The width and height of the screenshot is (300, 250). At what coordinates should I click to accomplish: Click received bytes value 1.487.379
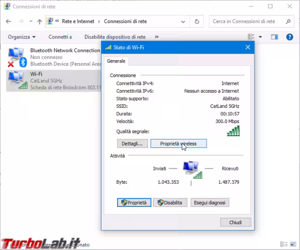228,182
